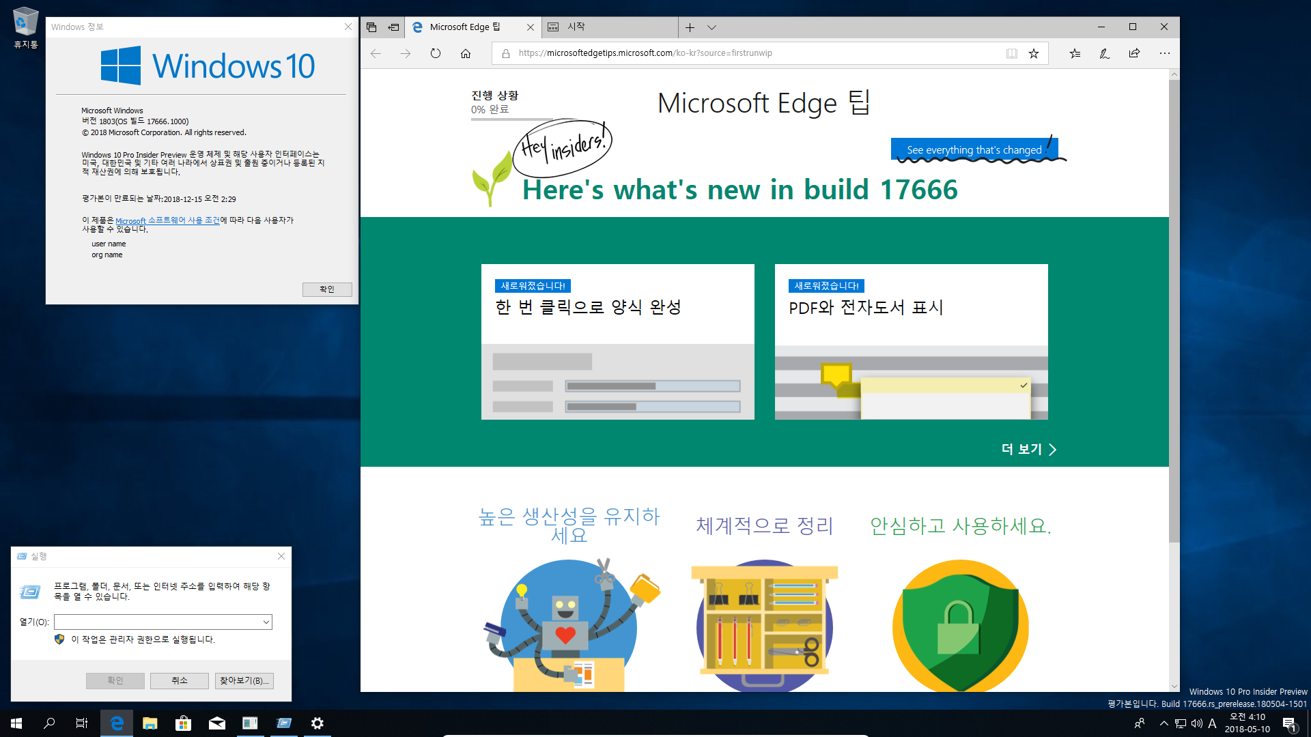Click Run dialog icon on taskbar
The image size is (1311, 737).
[284, 723]
